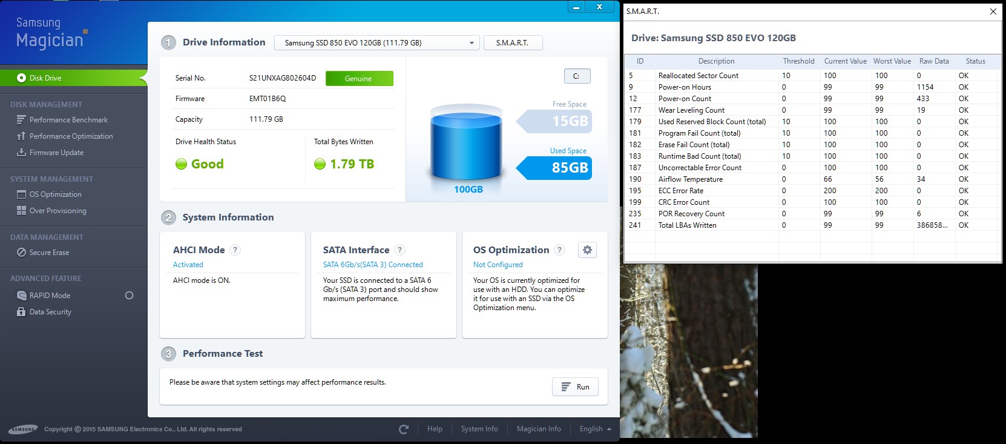Click the help icon beside OS Optimization heading
This screenshot has width=1006, height=444.
tap(560, 250)
